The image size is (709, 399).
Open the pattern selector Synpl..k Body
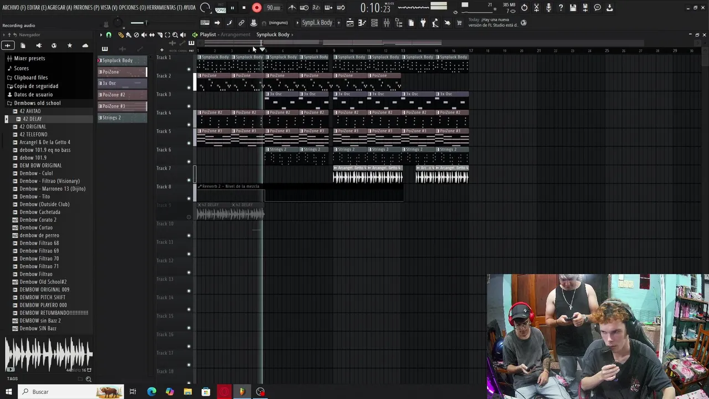coord(317,23)
